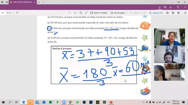Click the answer option d) 2 minutos
Image resolution: width=188 pixels, height=105 pixels.
tap(92, 40)
